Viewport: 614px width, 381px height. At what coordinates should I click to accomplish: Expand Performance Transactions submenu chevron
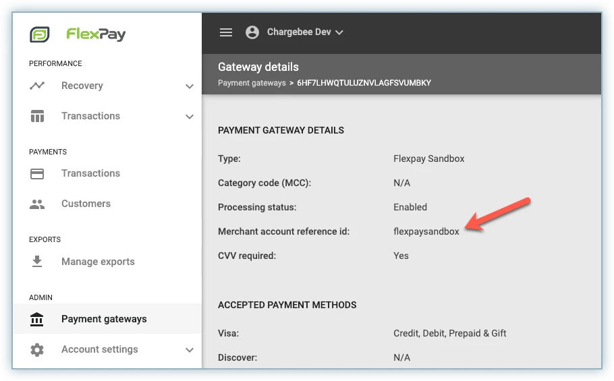tap(190, 117)
